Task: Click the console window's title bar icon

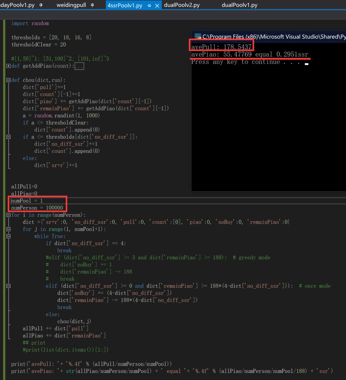Action: [198, 37]
